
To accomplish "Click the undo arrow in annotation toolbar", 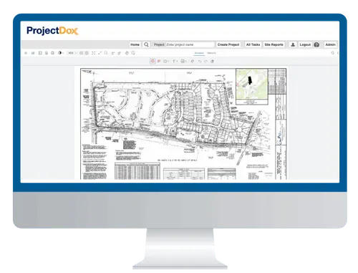I will coord(200,62).
